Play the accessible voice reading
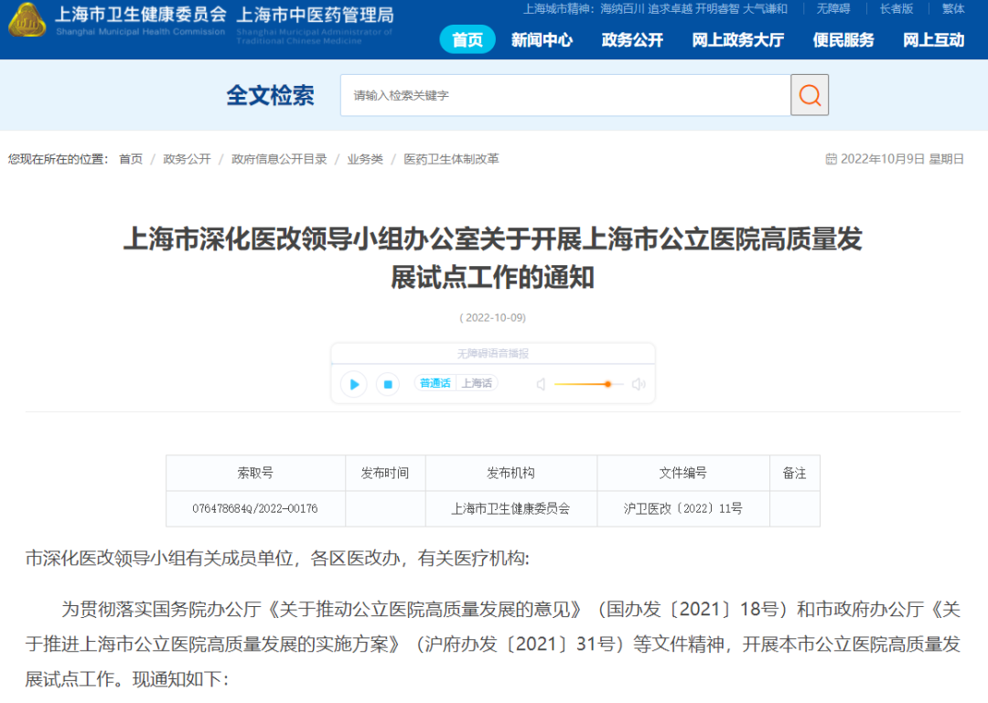The height and width of the screenshot is (703, 988). coord(353,384)
